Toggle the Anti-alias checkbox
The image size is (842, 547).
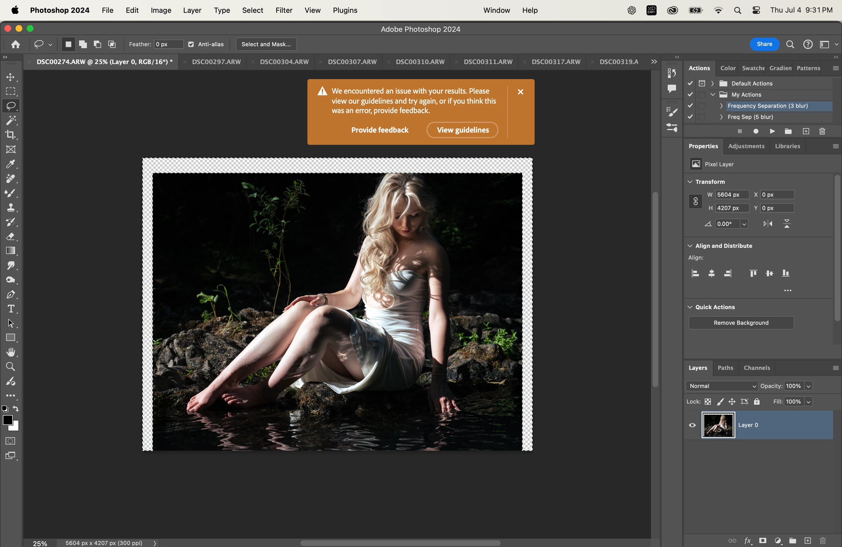coord(191,44)
